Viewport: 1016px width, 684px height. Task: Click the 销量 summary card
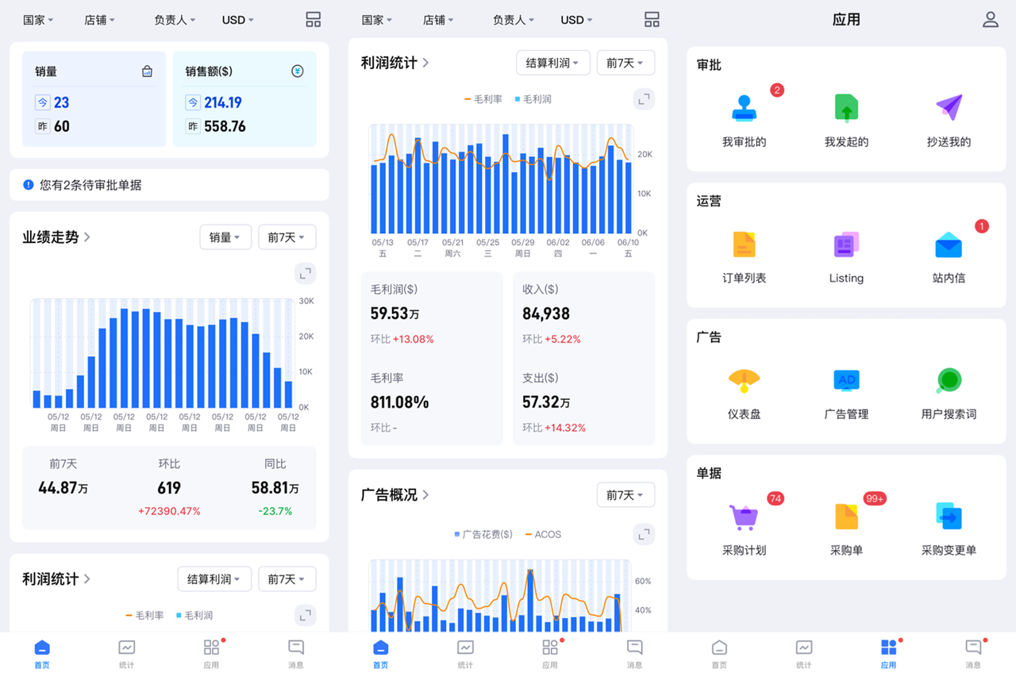point(94,99)
